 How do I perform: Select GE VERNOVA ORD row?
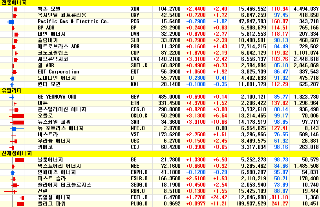click(x=160, y=97)
